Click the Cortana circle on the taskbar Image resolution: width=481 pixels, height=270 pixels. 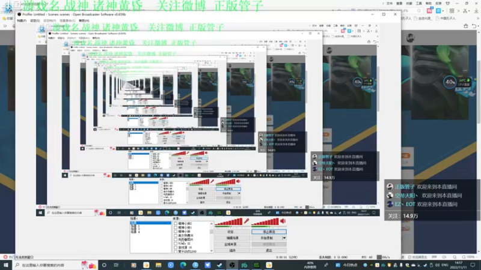pos(104,265)
